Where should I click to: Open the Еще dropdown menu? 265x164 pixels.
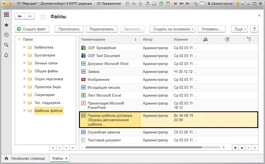click(239, 29)
